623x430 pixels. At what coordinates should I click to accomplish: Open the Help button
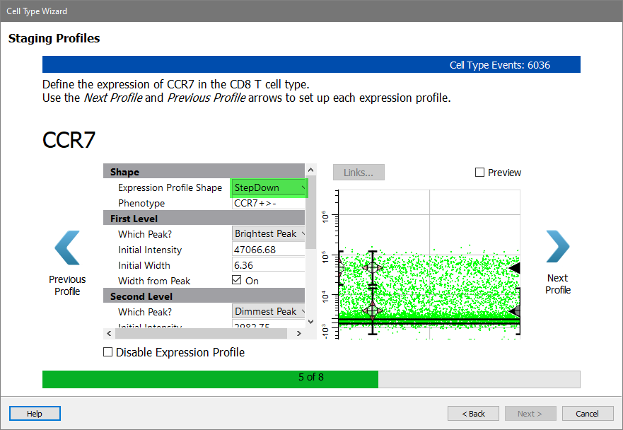(35, 414)
